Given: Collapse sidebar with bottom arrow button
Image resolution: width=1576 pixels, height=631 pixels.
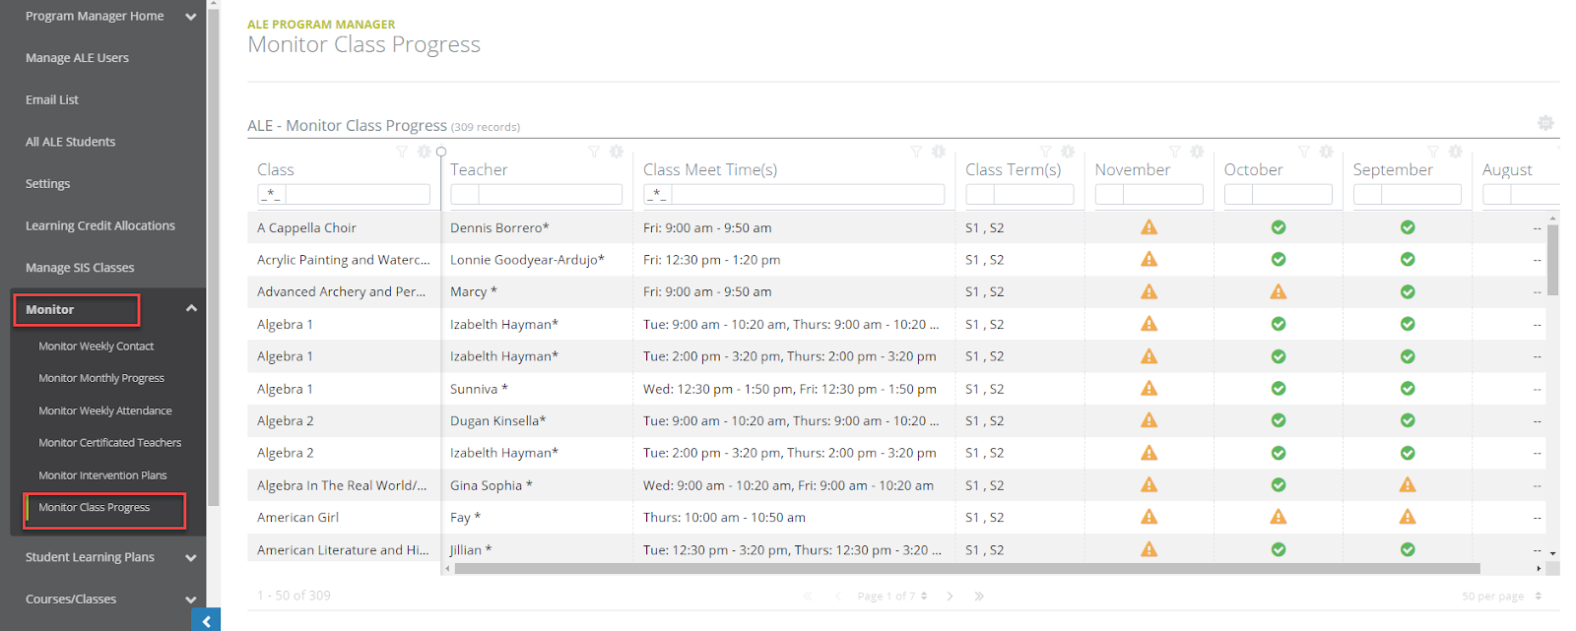Looking at the screenshot, I should pos(206,620).
